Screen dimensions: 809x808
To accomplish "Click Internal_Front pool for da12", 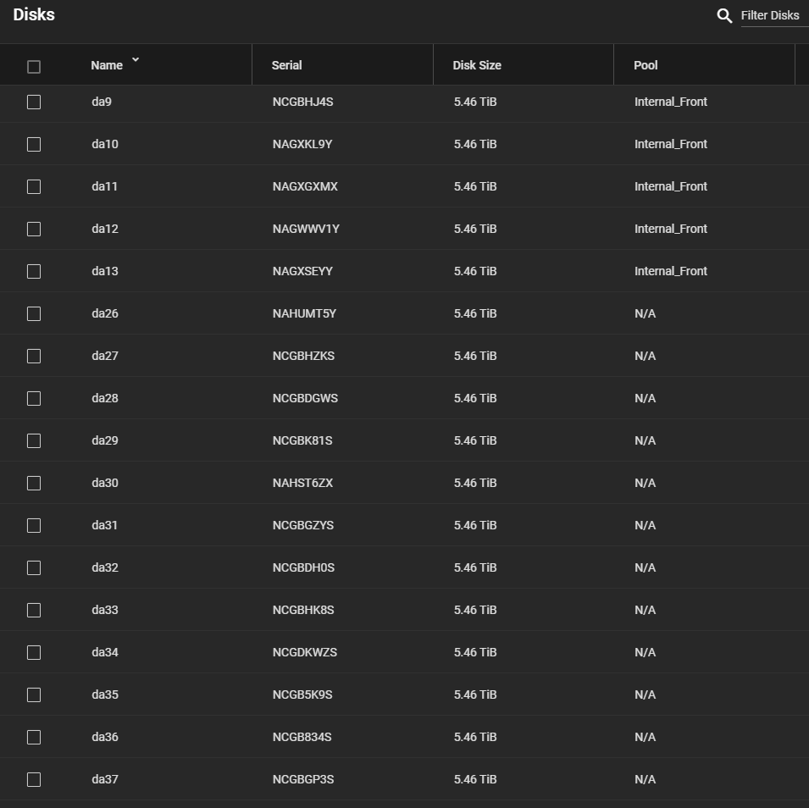I will (x=670, y=229).
